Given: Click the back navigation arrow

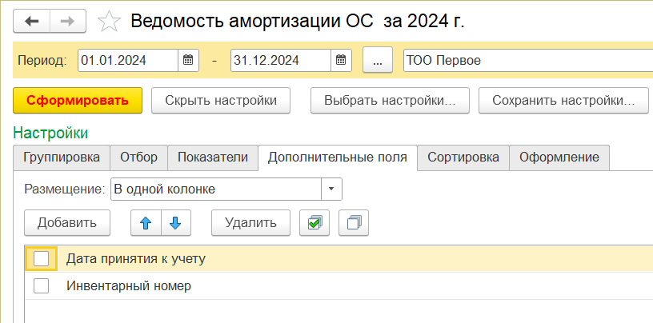Looking at the screenshot, I should point(33,21).
